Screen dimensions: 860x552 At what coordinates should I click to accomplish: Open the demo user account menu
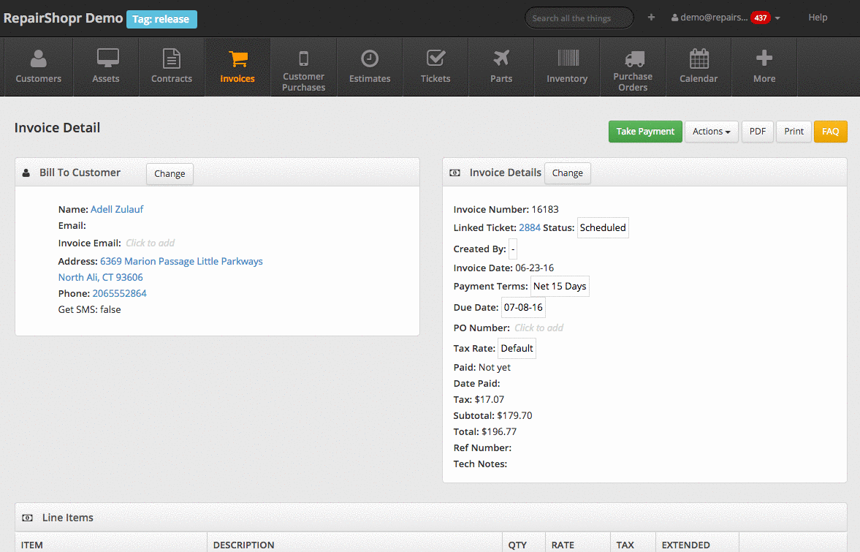[725, 18]
